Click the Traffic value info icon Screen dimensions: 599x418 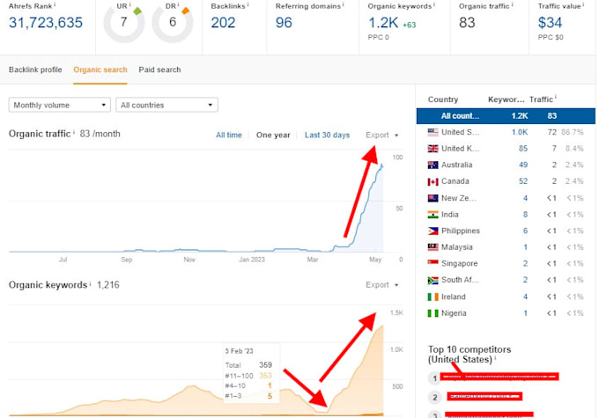583,4
